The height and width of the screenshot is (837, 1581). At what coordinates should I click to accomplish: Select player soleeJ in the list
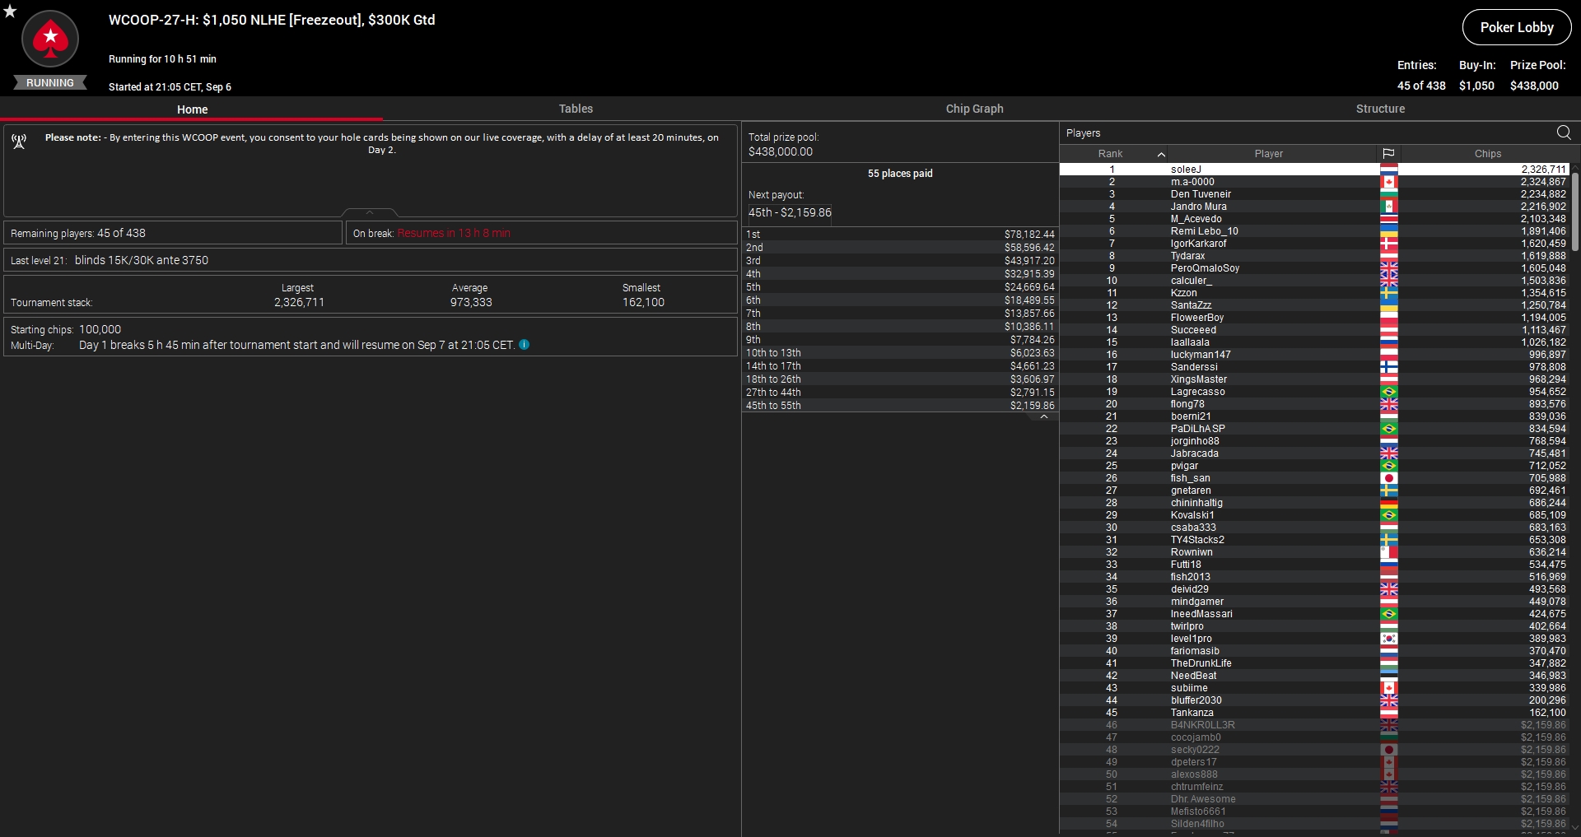1315,170
